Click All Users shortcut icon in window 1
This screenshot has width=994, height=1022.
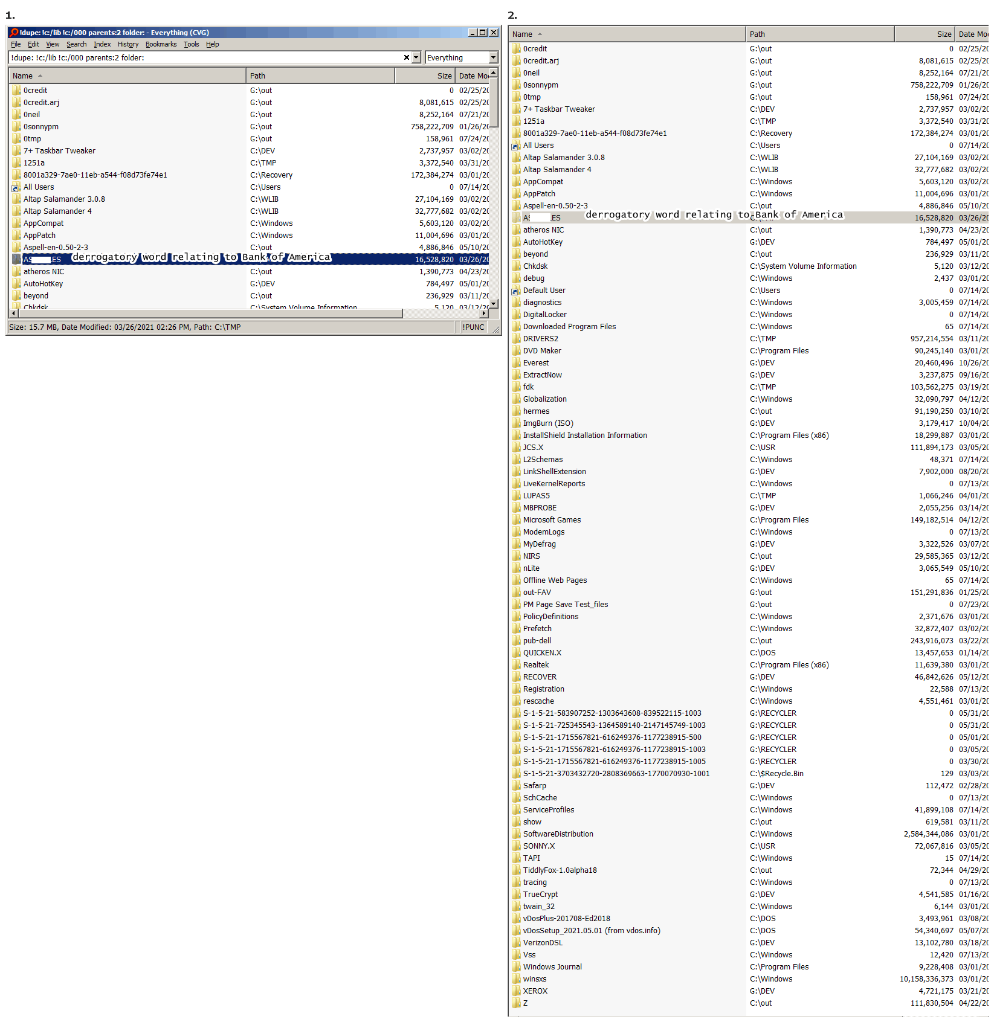[x=16, y=187]
